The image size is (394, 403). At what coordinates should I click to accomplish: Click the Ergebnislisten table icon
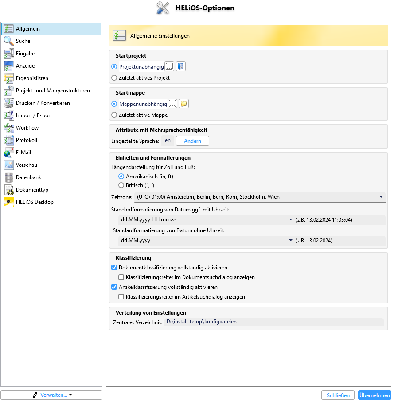tap(8, 78)
